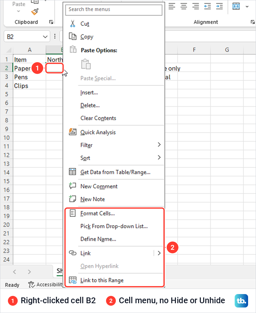
Task: Click the Decrease Indent icon
Action: (207, 6)
